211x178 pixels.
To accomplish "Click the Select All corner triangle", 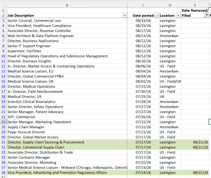I will (4, 5).
